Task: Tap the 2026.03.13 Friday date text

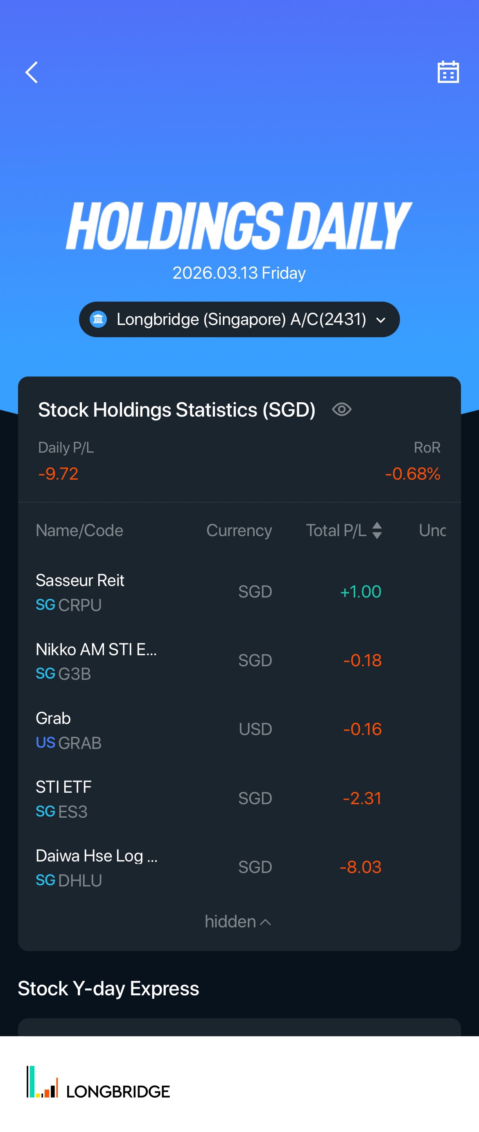Action: (239, 273)
